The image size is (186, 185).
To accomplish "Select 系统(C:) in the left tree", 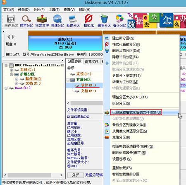I will (28, 70).
